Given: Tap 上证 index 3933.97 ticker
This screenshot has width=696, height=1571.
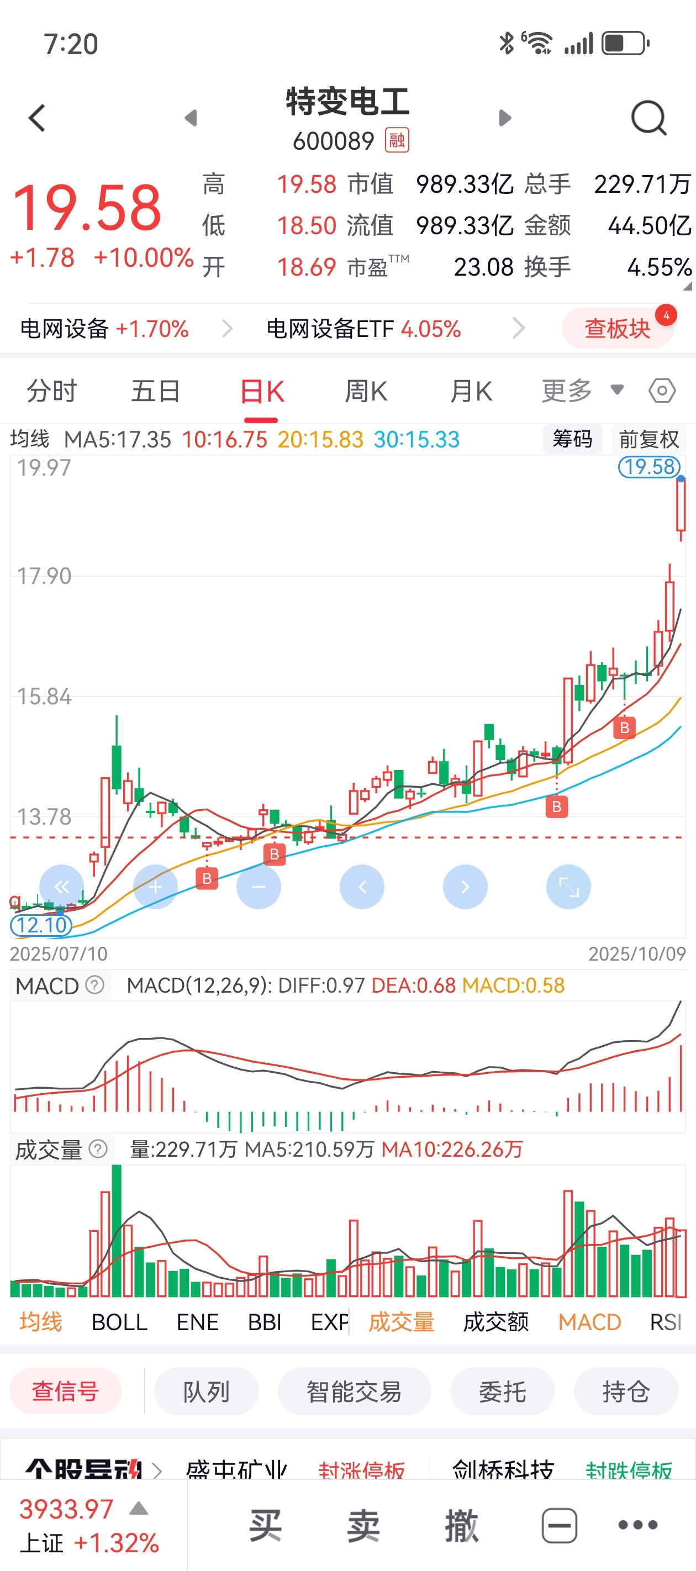Looking at the screenshot, I should point(89,1526).
